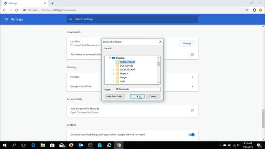Image resolution: width=265 pixels, height=149 pixels.
Task: Click the Change download location button
Action: pos(187,43)
